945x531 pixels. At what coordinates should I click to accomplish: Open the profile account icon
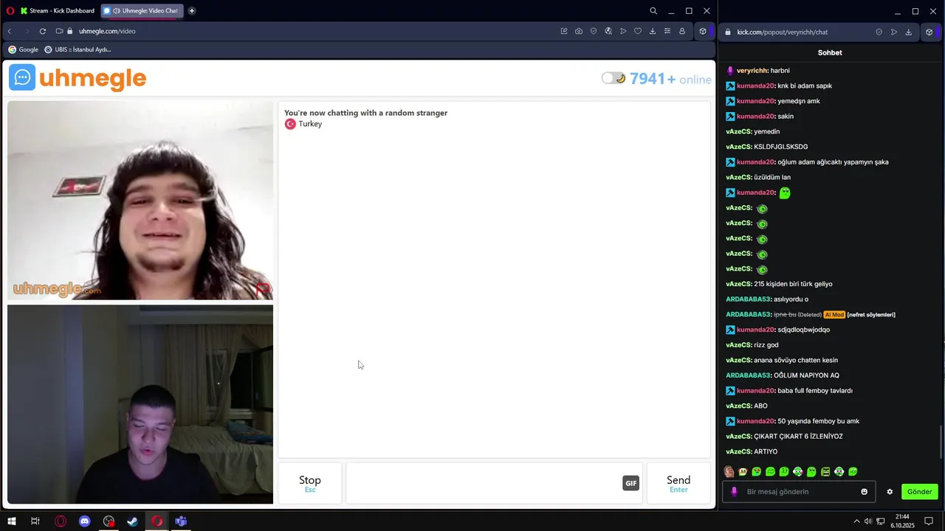coord(682,31)
